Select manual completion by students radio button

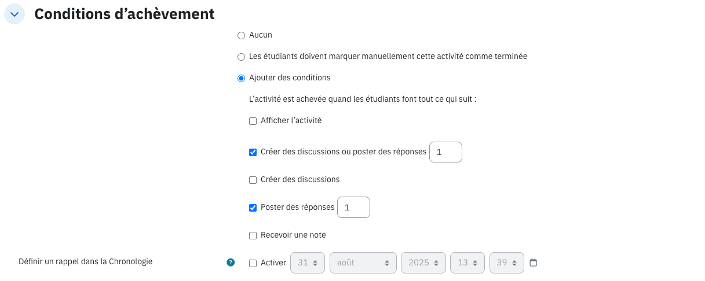242,57
